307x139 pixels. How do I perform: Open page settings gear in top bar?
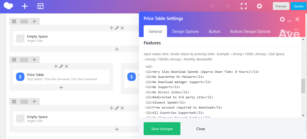point(259,6)
